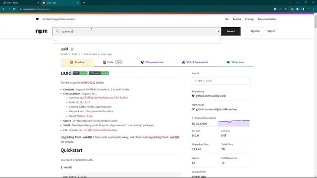Open the tab search dropdown arrow

tap(290, 2)
